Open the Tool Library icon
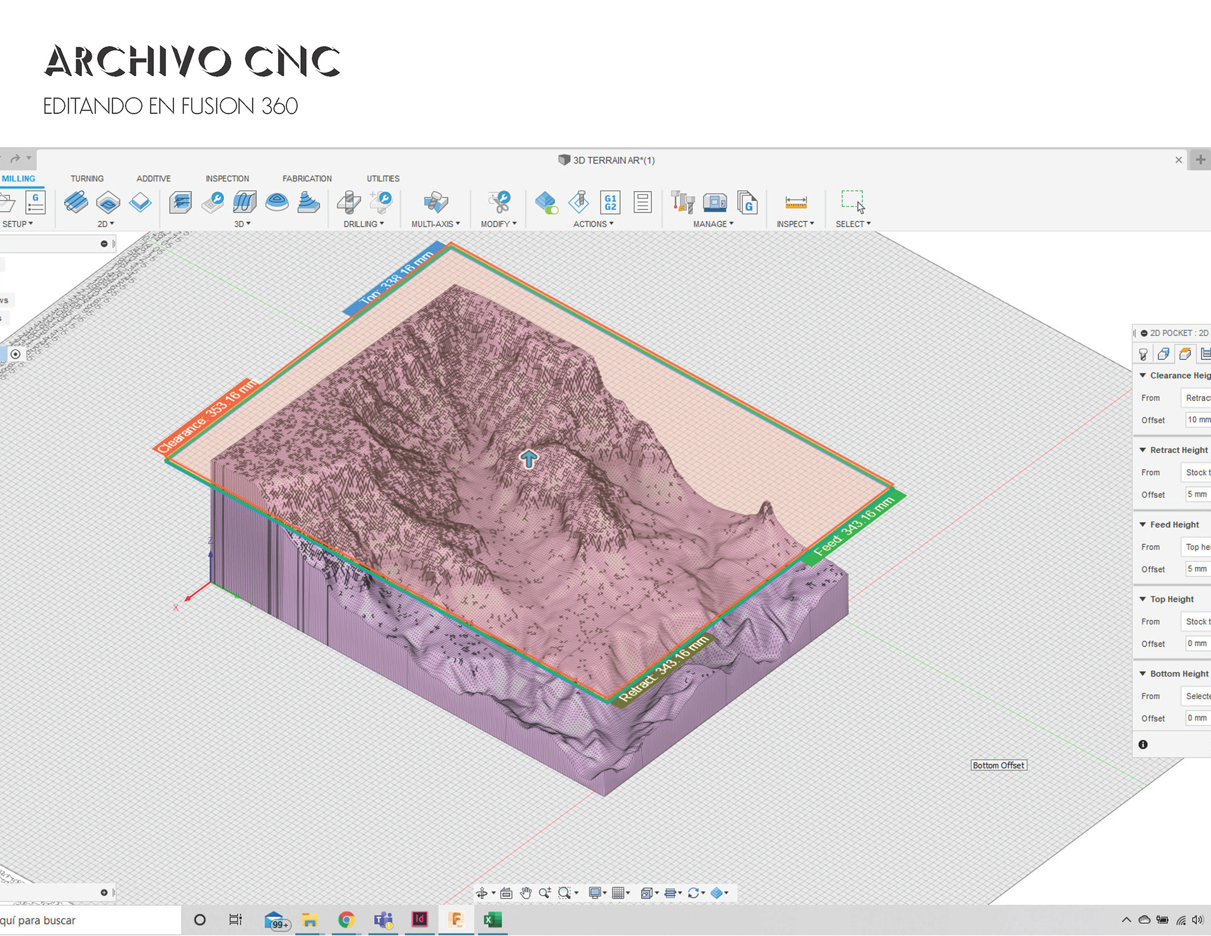 682,202
